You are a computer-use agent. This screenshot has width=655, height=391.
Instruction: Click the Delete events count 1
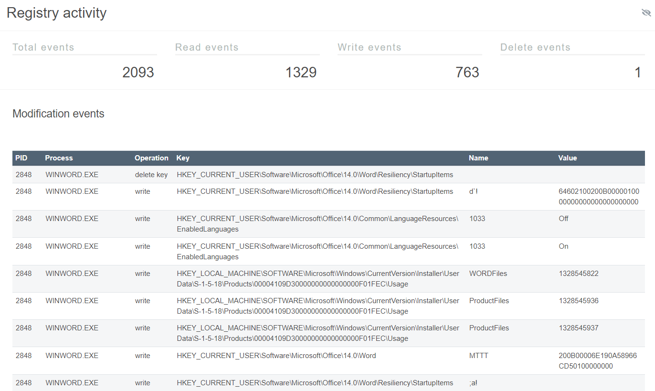637,72
